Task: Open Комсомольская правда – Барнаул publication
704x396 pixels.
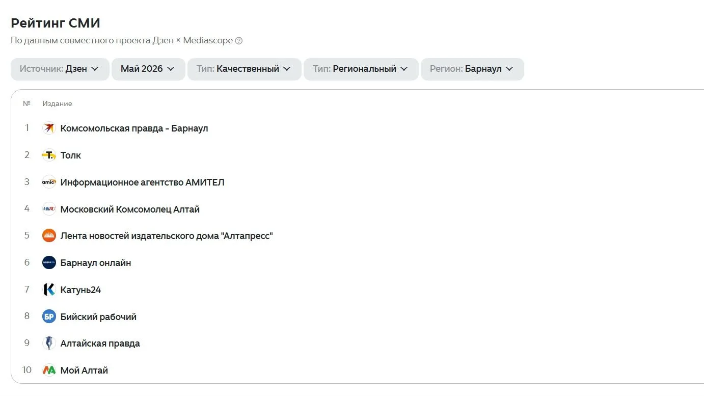Action: [x=134, y=128]
